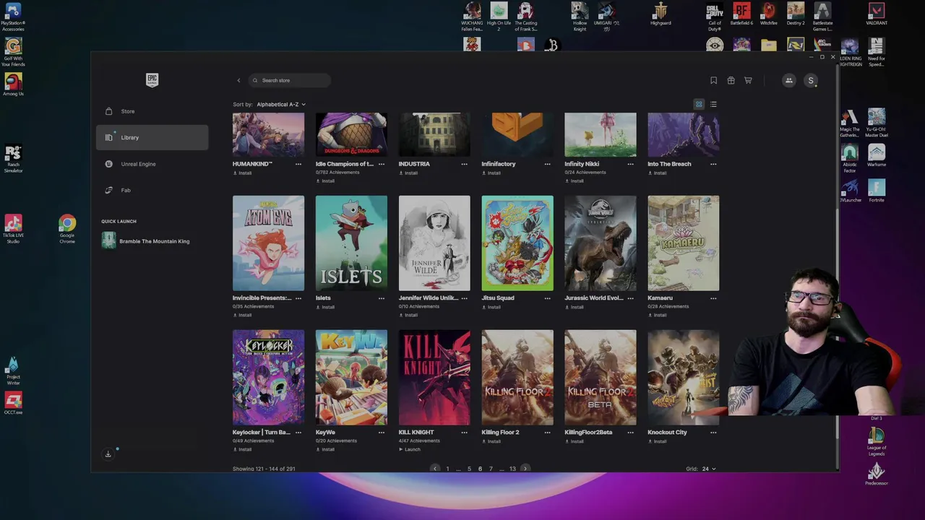
Task: Install KillingFloor2Beta
Action: 574,441
